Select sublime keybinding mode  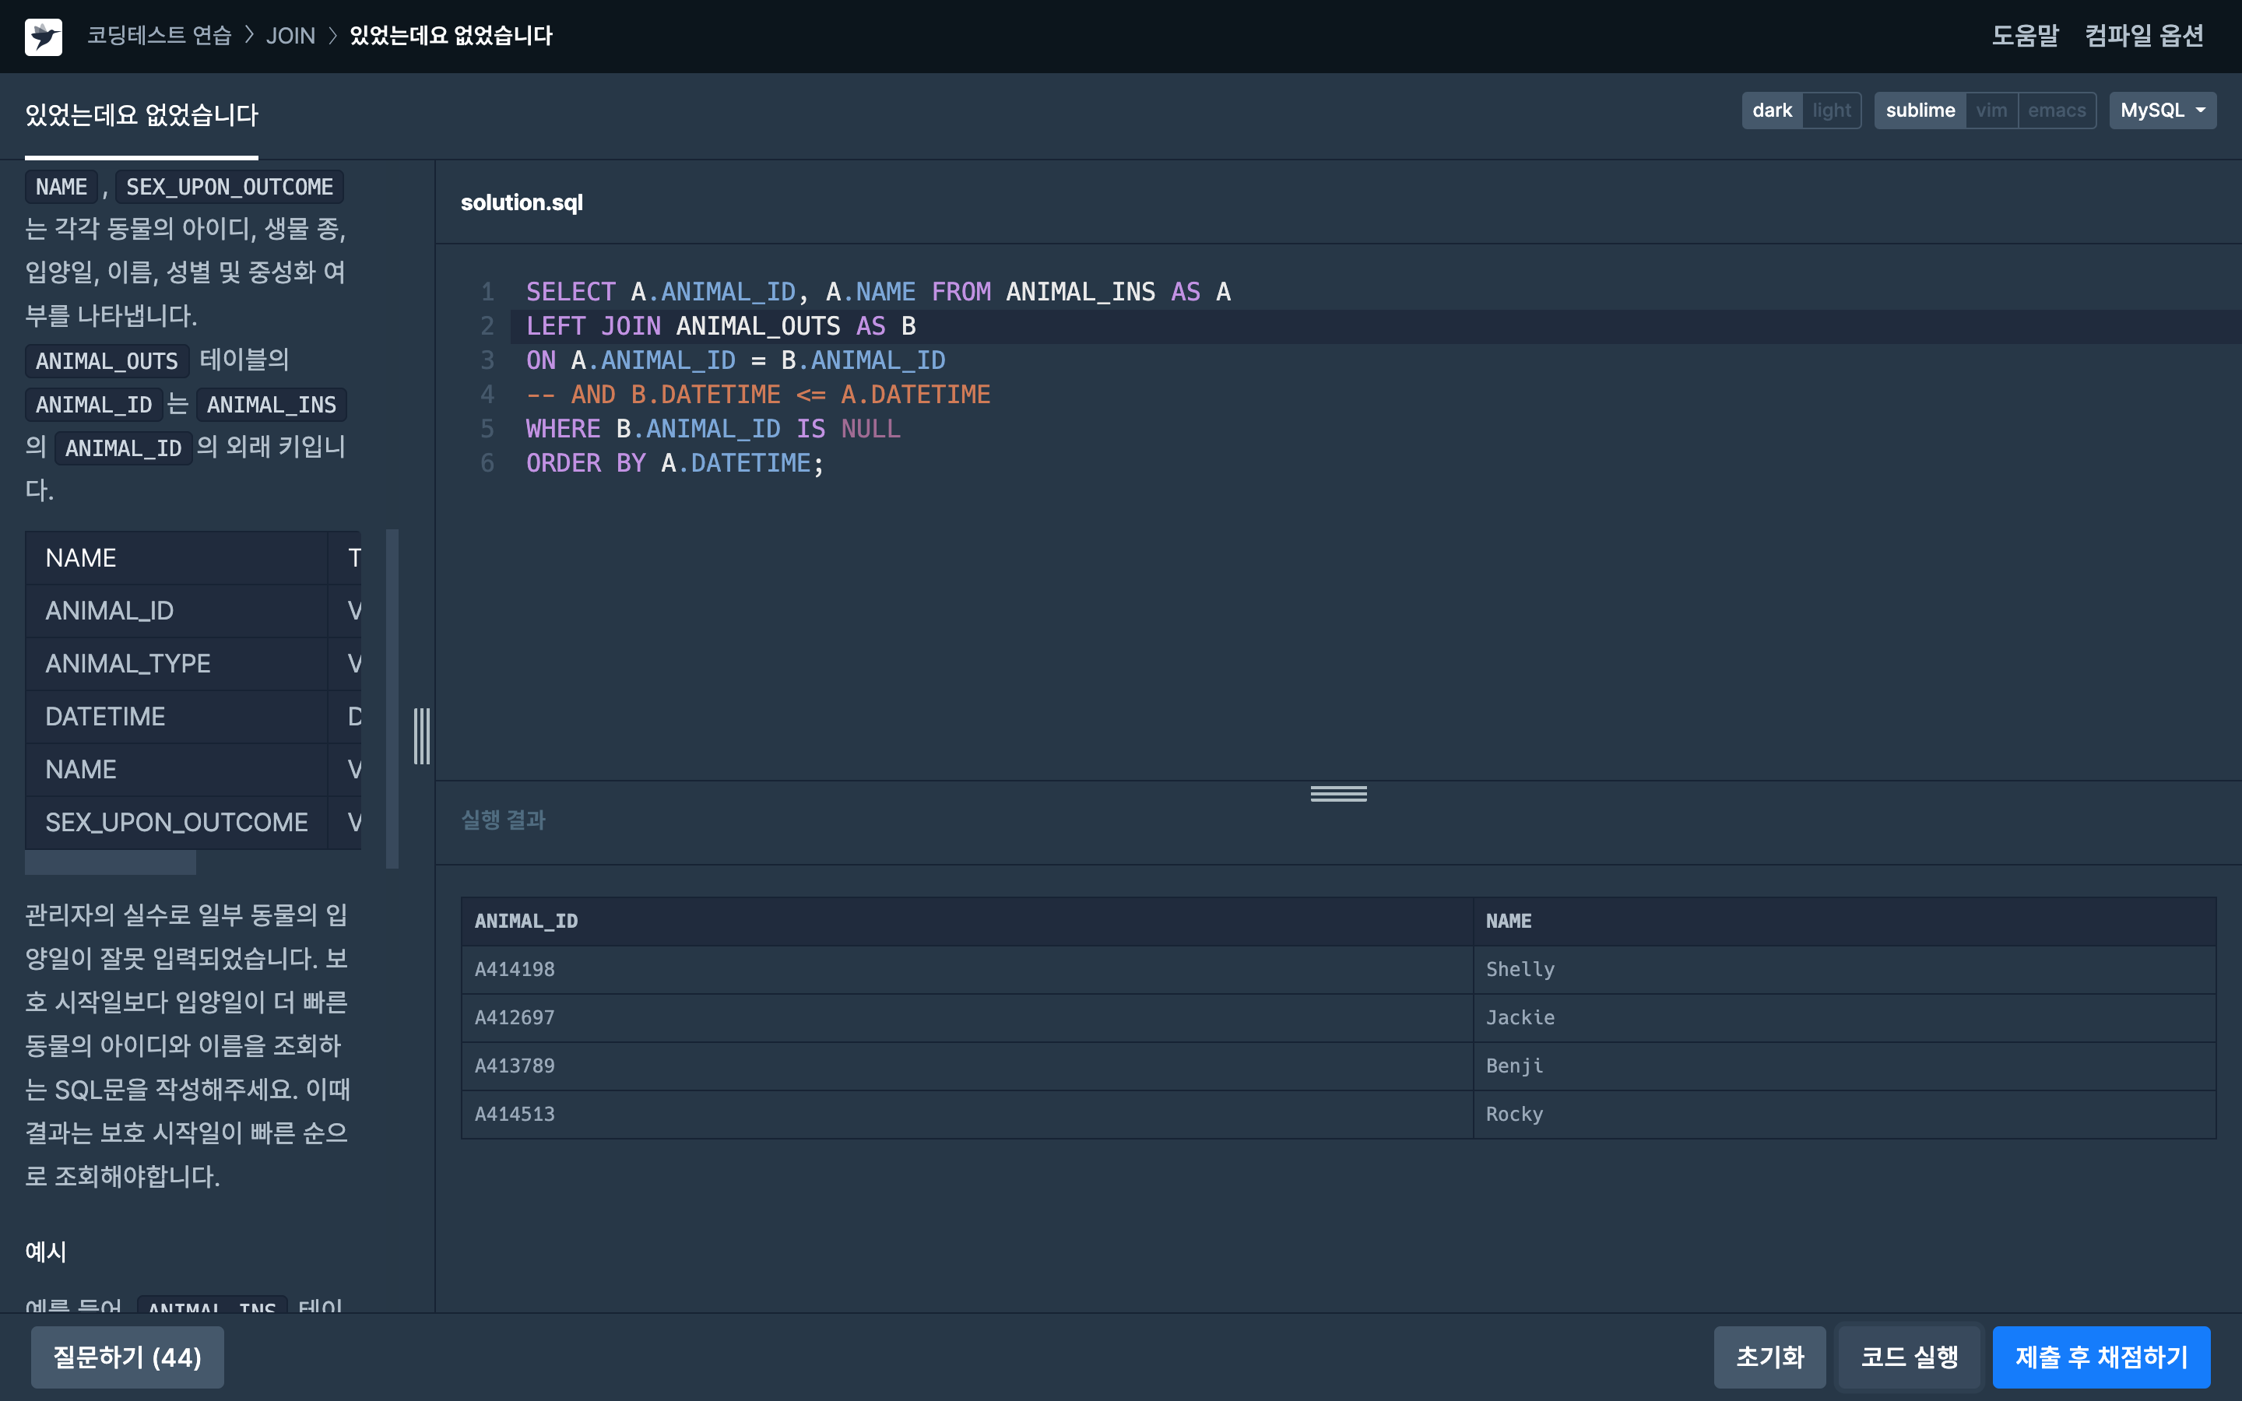tap(1920, 111)
